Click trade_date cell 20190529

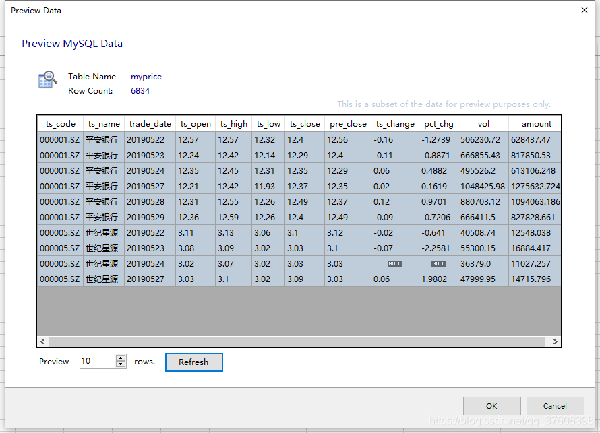click(150, 217)
